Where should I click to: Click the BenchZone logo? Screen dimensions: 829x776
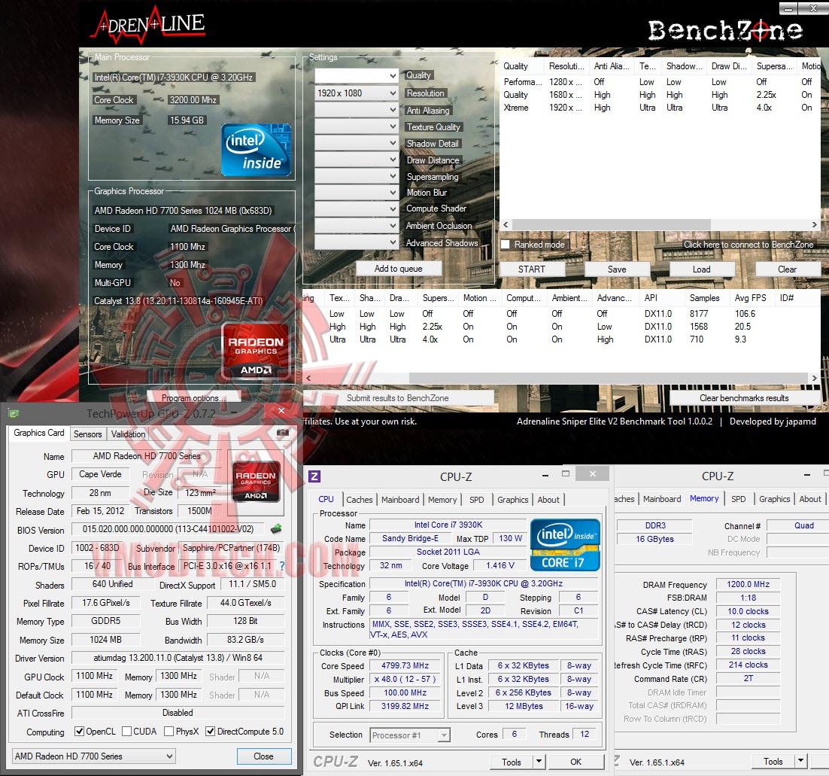tap(725, 31)
